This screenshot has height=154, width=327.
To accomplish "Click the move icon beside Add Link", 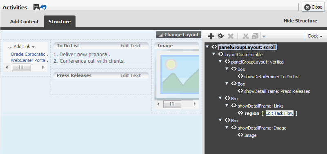I will pos(9,47).
